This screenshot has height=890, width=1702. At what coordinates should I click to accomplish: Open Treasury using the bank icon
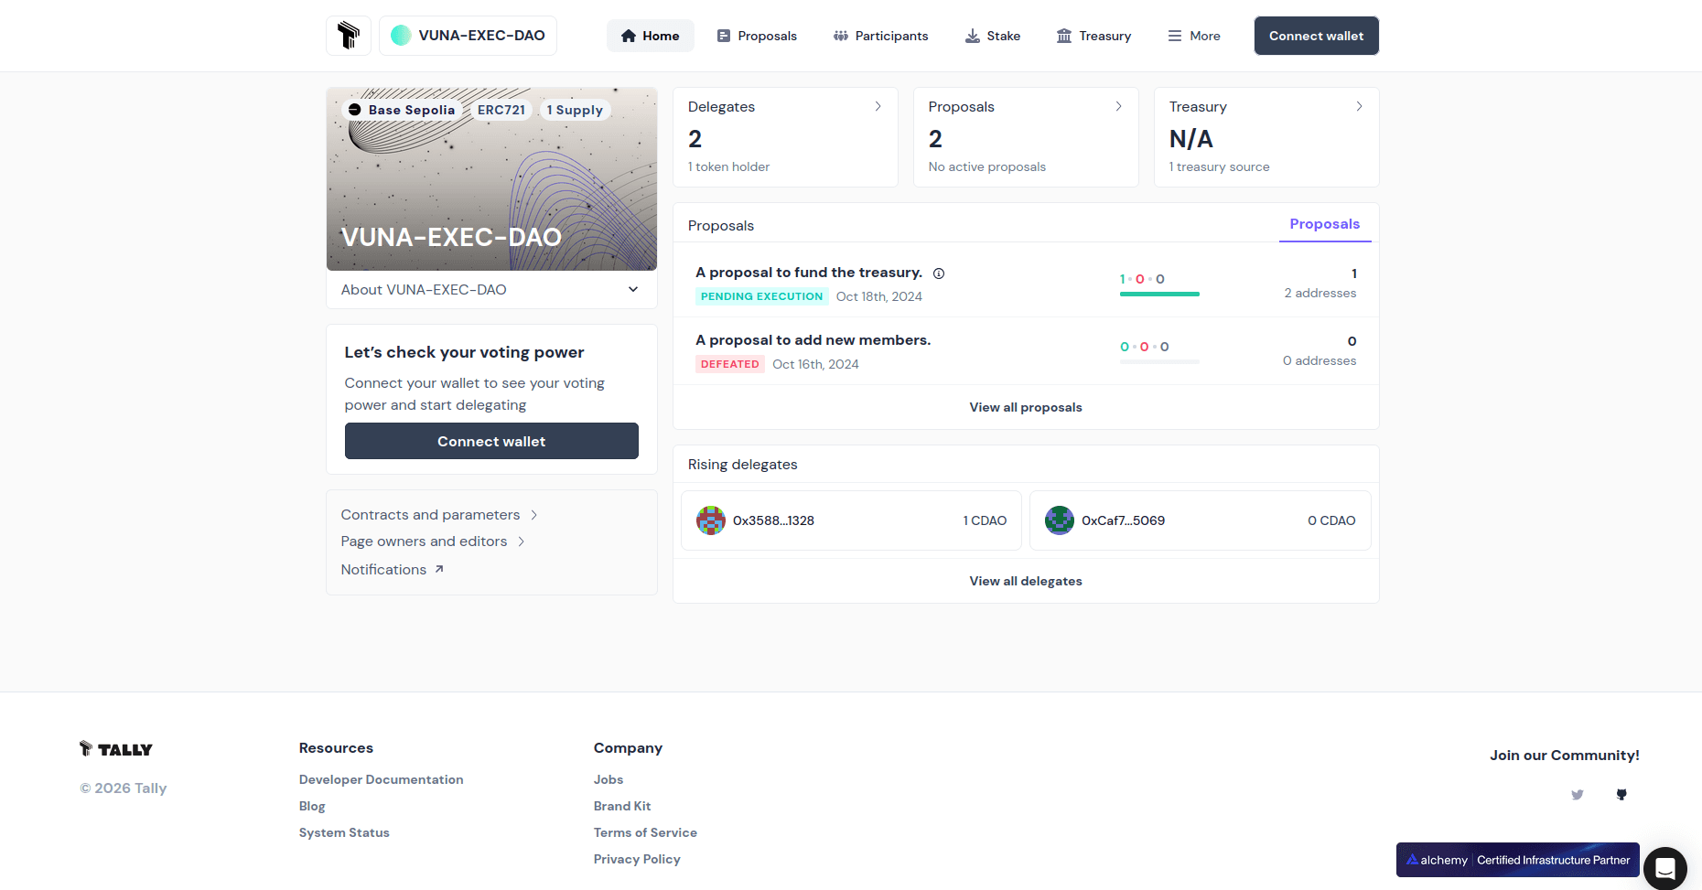click(x=1064, y=35)
